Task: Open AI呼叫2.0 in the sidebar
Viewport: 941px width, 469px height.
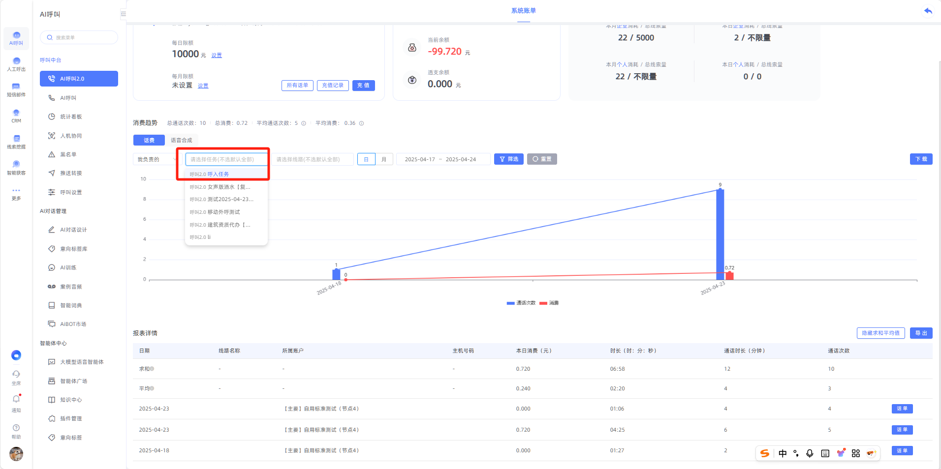Action: (79, 79)
